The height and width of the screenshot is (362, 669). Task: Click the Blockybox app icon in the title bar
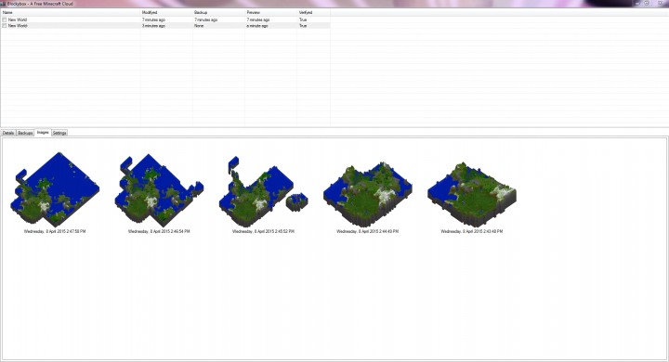(4, 4)
